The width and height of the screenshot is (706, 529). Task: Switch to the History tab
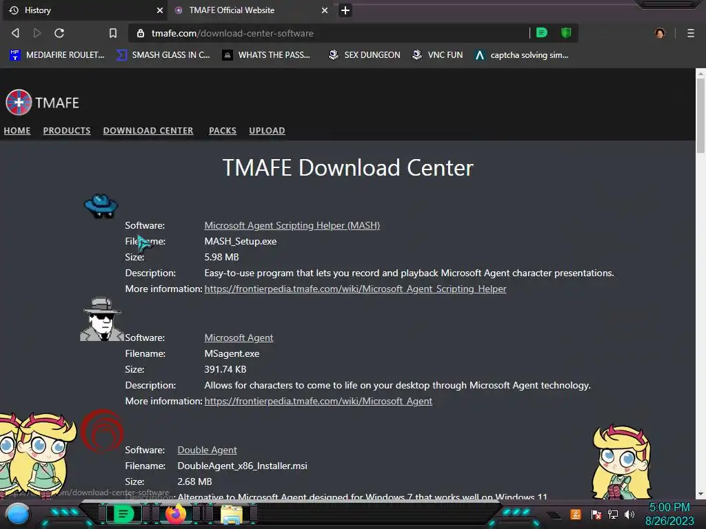click(x=85, y=10)
